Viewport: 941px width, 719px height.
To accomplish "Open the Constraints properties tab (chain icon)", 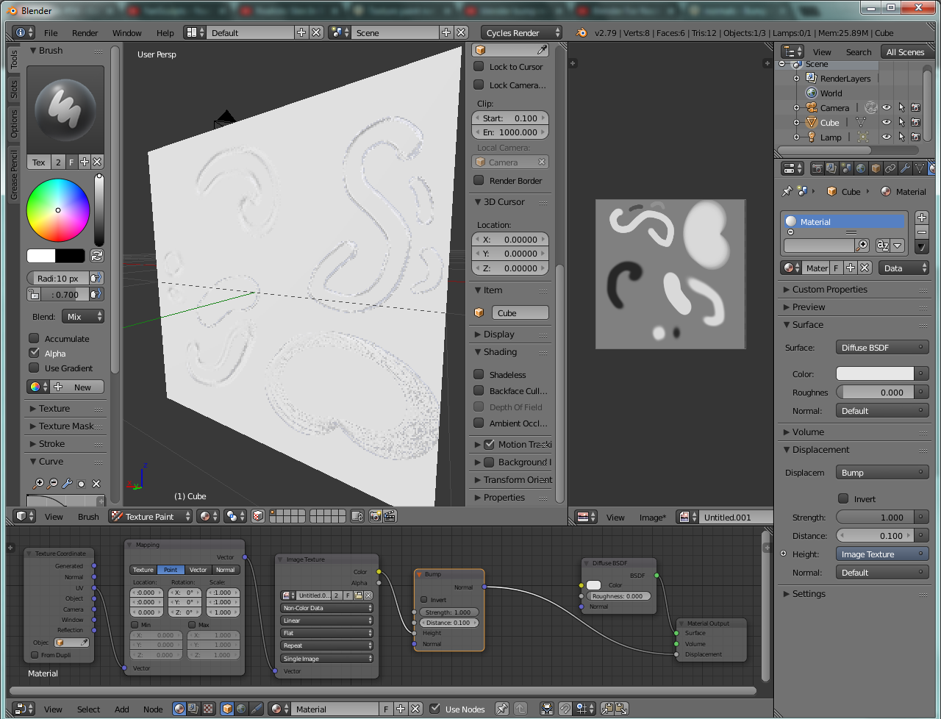I will point(890,169).
